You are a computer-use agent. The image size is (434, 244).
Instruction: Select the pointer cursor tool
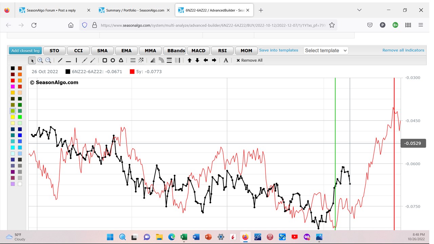32,60
